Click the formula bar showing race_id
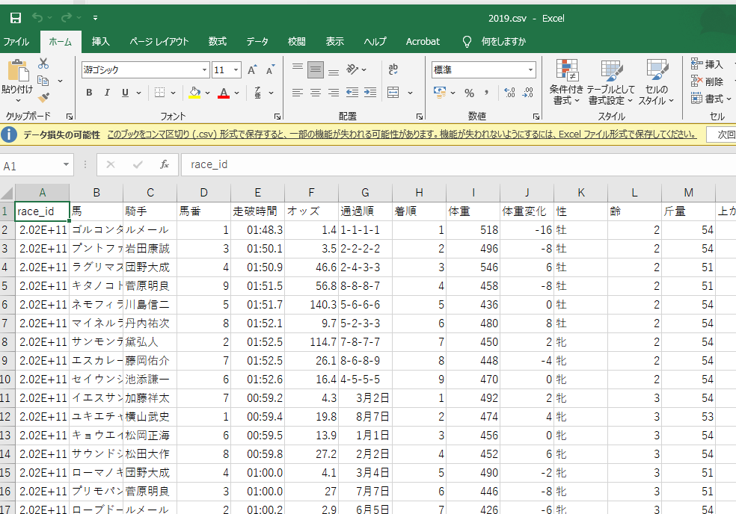Screen dimensions: 736x514 point(458,164)
